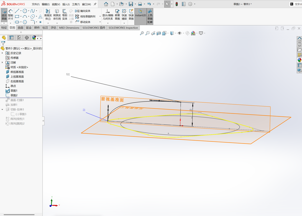Click the Save floppy-disk icon
Screen dimensions: 302x216
[x=131, y=4]
